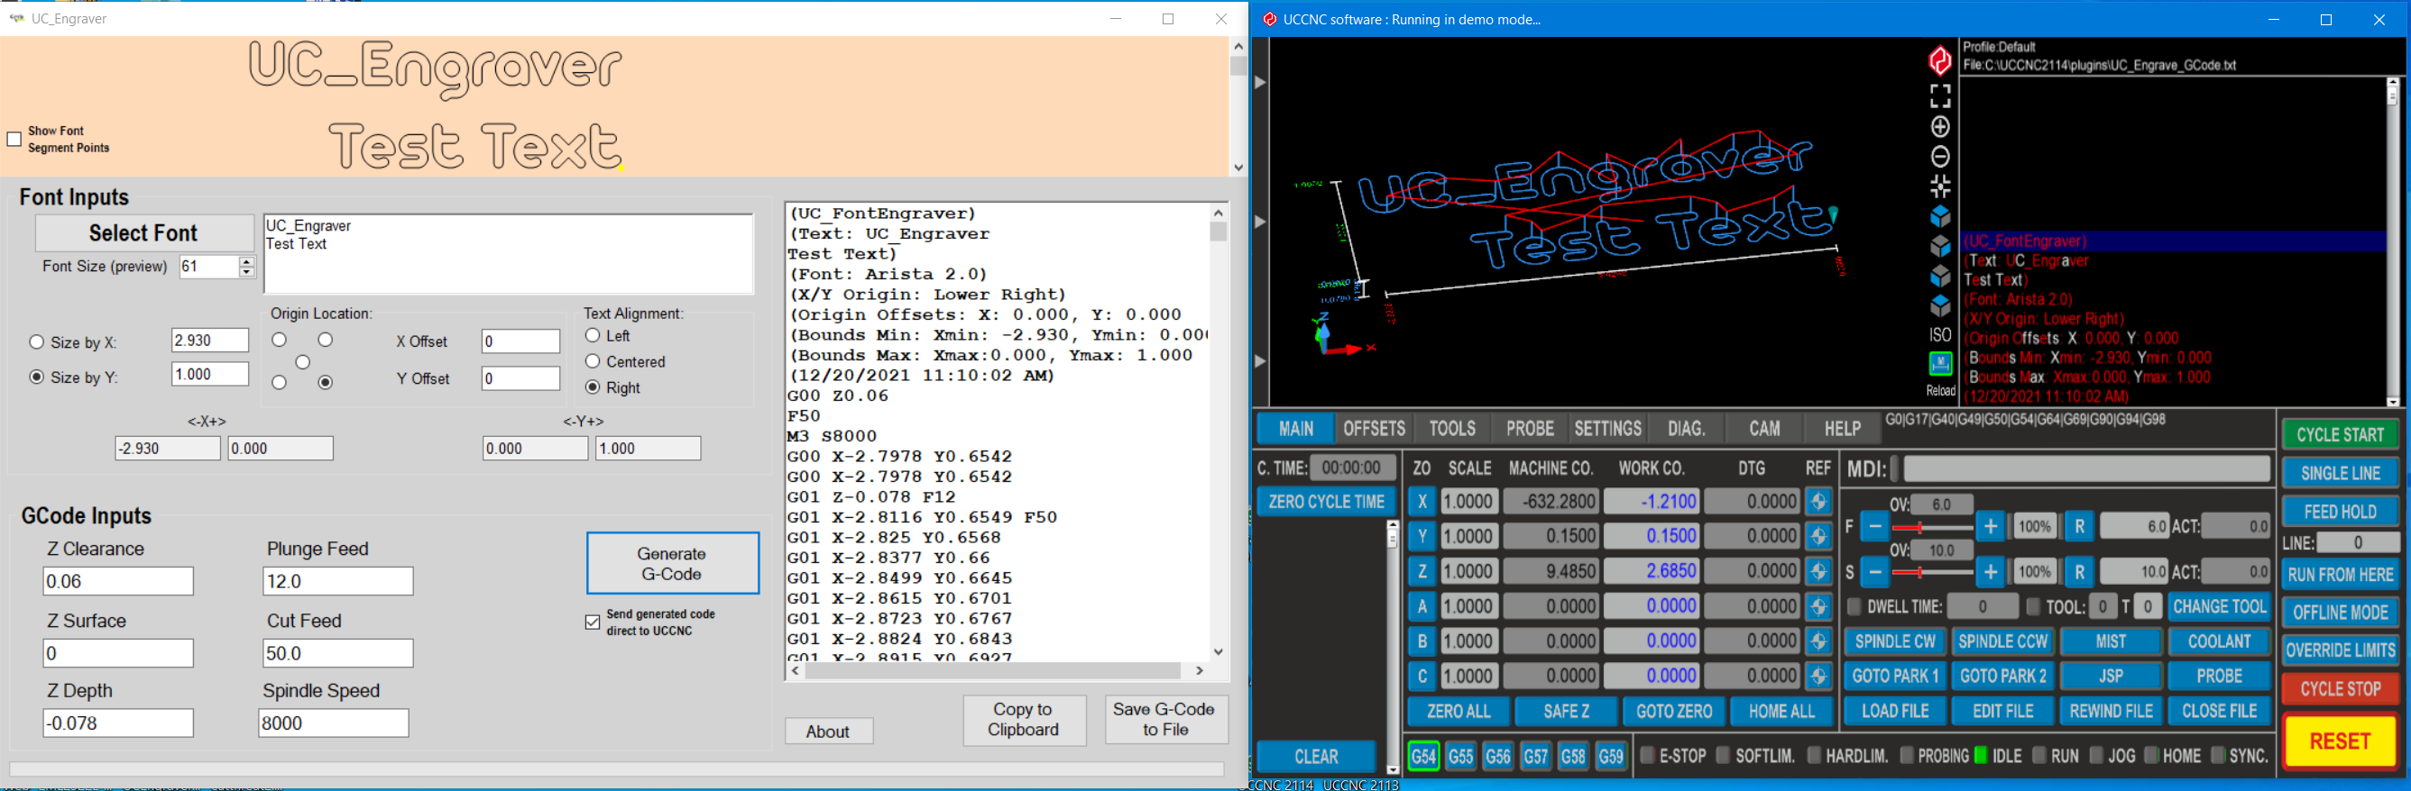Screen dimensions: 2411x791
Task: Select the Size by Y radio button
Action: [x=36, y=377]
